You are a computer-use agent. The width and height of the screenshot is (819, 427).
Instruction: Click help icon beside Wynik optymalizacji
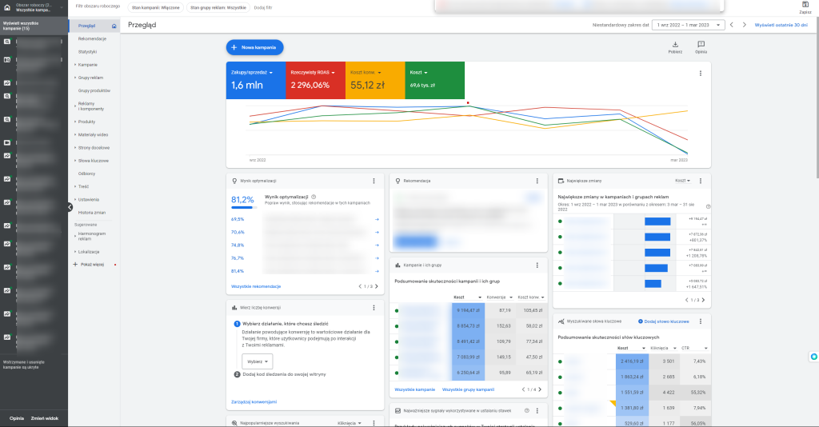click(314, 197)
